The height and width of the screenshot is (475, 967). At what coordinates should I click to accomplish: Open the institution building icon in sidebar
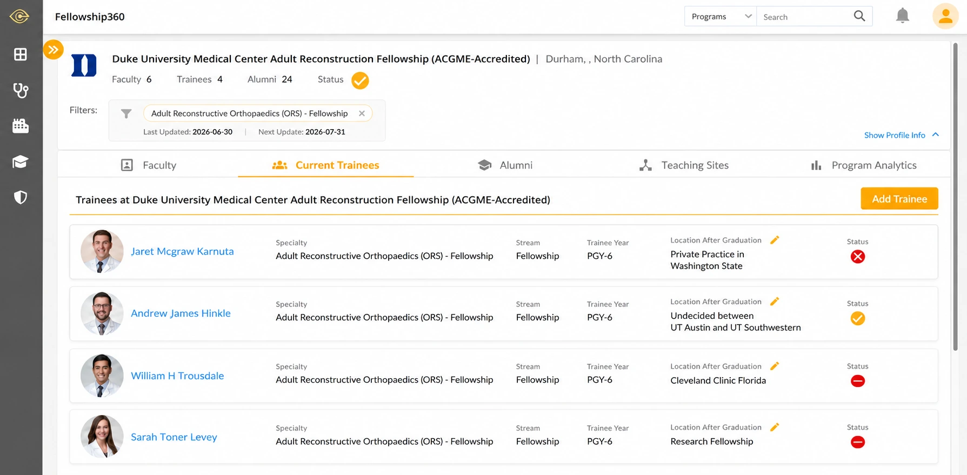pos(21,126)
